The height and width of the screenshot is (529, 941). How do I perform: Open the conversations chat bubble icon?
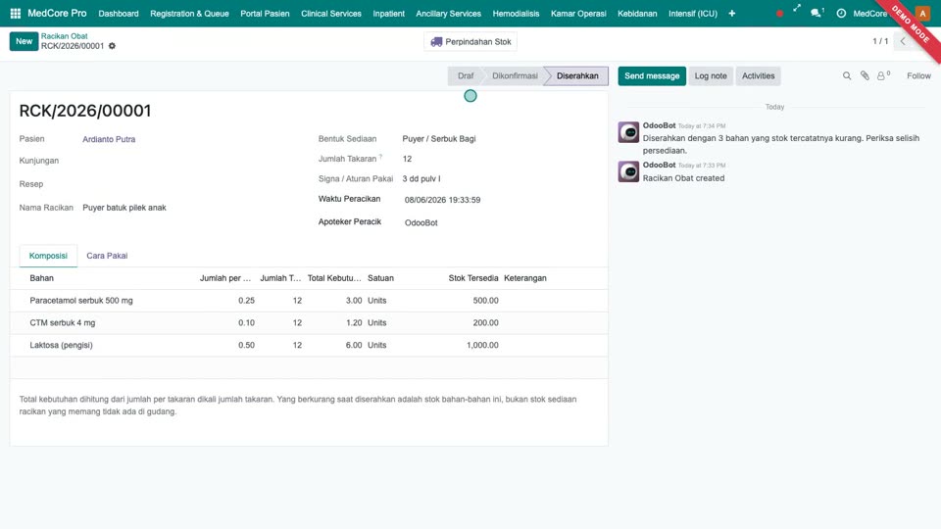[817, 13]
